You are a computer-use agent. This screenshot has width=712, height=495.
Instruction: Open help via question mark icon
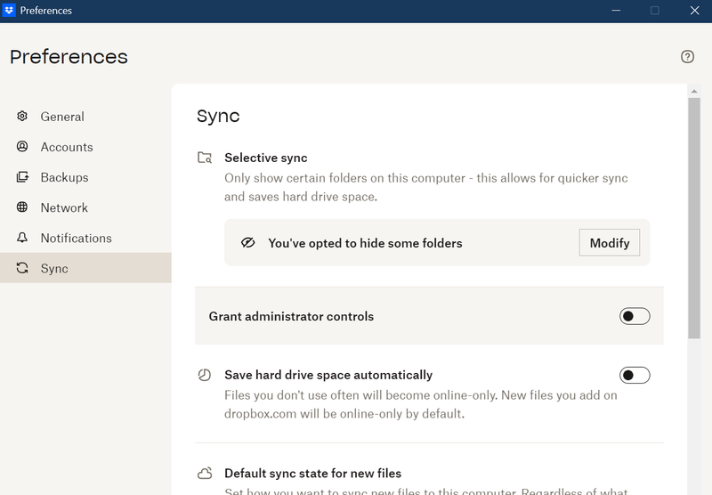tap(687, 57)
